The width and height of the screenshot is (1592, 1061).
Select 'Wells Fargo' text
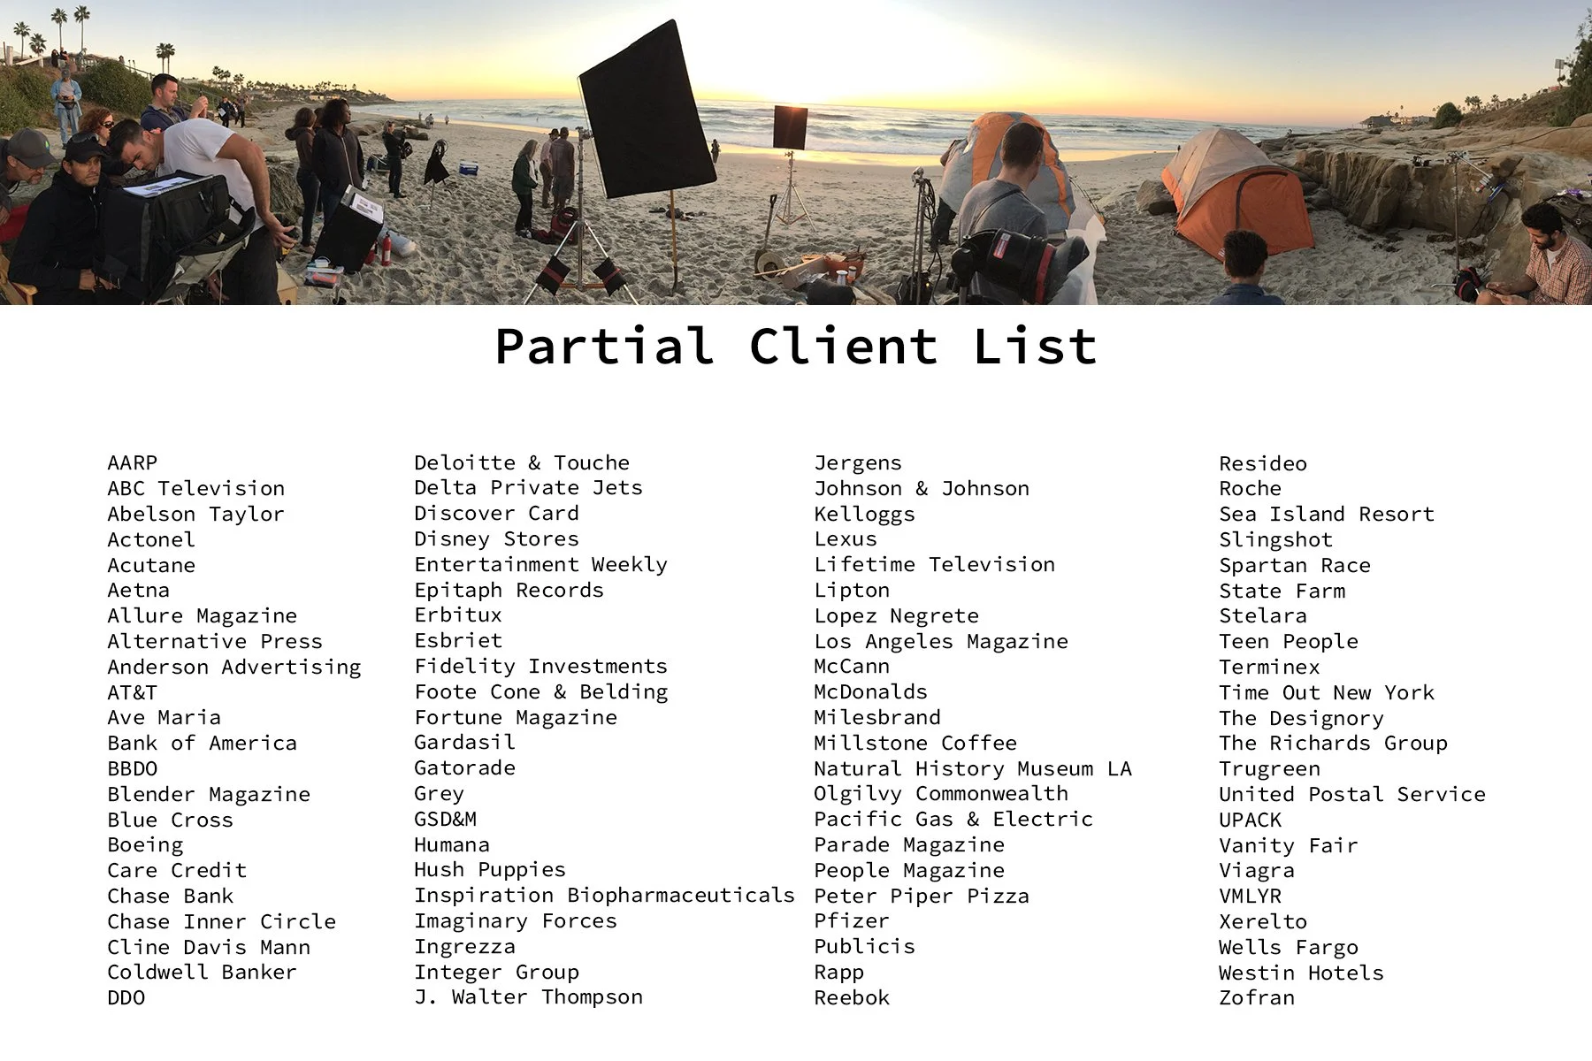1289,947
